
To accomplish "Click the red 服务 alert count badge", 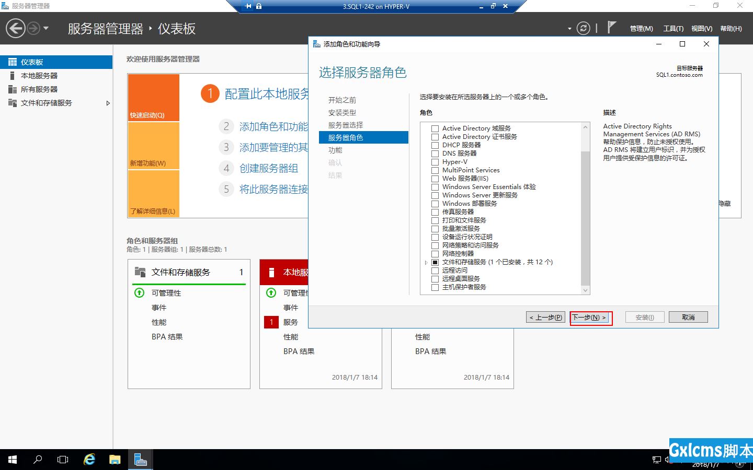I will pos(271,322).
